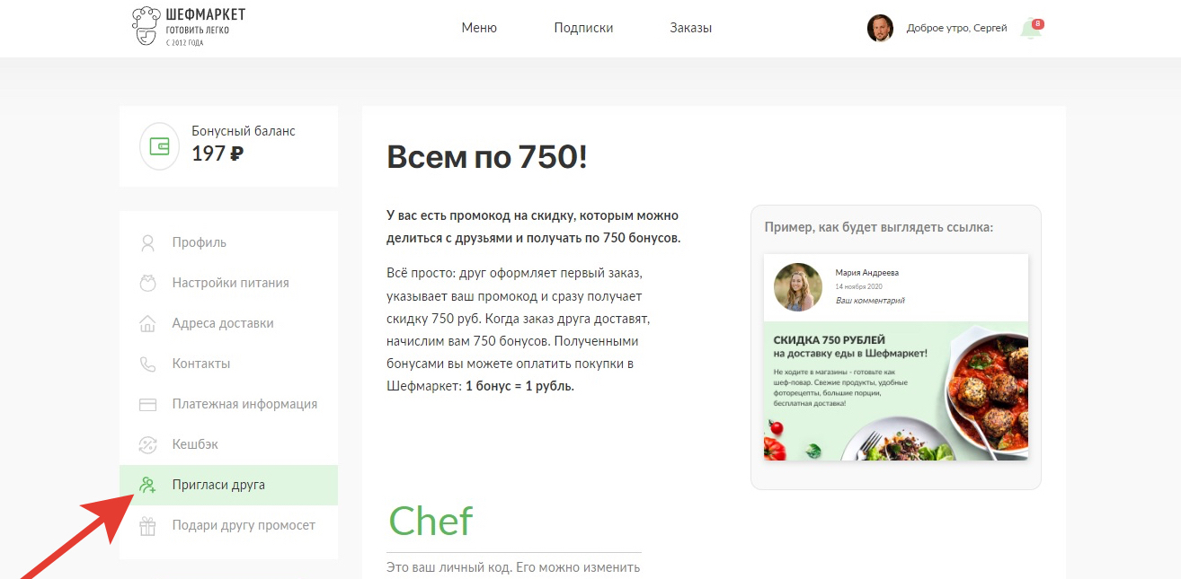Open Подари другу промосет section

[x=228, y=525]
